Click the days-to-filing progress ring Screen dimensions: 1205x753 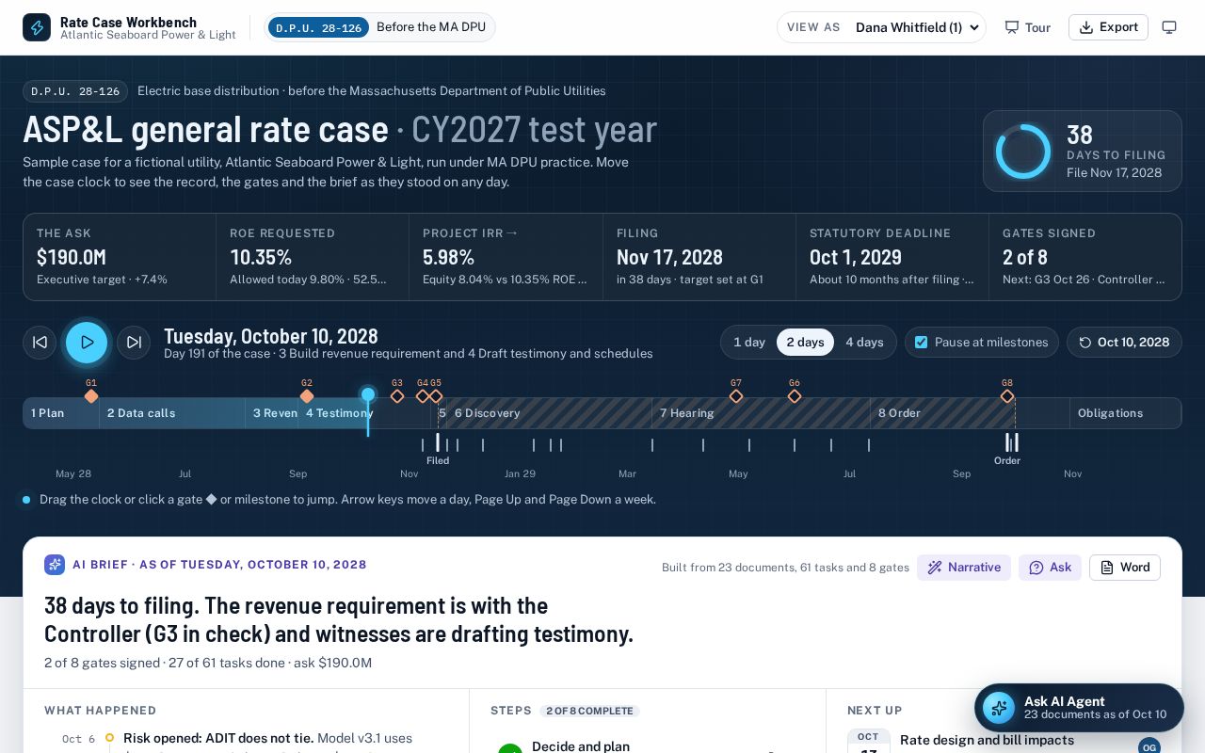(1023, 152)
